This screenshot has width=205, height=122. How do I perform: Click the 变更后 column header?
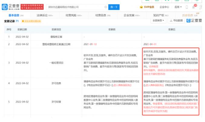coord(172,29)
